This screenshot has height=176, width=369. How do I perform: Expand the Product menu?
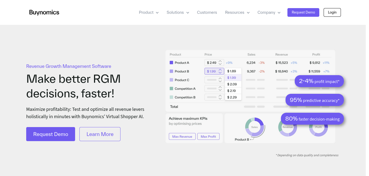(149, 12)
